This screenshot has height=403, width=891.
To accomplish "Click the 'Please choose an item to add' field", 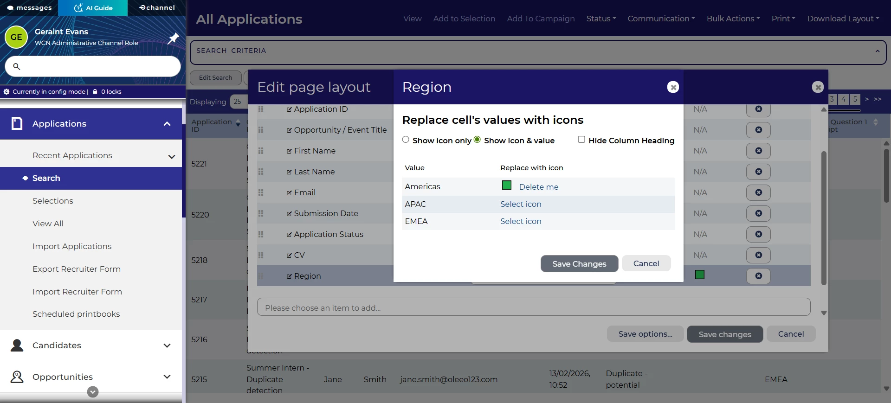I will (x=534, y=307).
